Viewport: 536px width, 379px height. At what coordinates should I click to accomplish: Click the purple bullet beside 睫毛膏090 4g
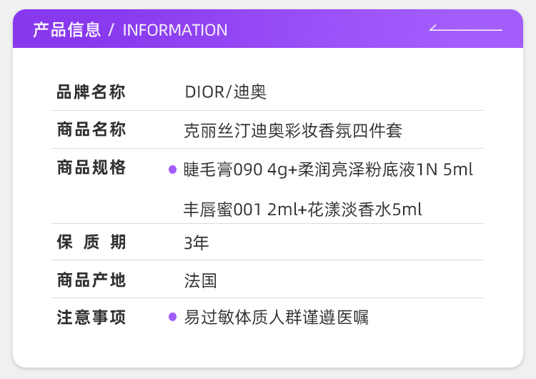point(172,169)
